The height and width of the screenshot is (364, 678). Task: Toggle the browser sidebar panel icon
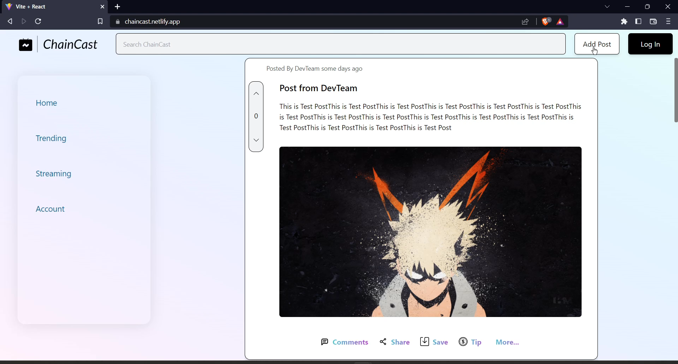pyautogui.click(x=638, y=22)
